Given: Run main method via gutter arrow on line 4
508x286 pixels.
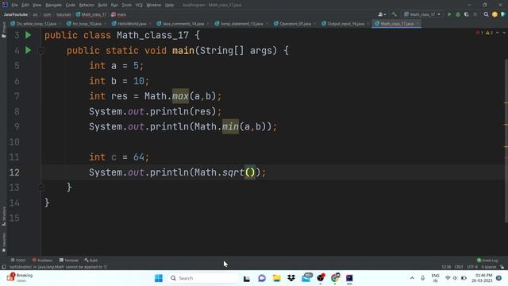Looking at the screenshot, I should (x=29, y=50).
